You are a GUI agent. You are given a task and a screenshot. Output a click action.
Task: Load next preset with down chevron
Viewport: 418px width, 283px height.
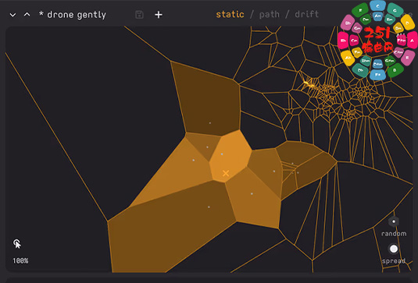13,15
